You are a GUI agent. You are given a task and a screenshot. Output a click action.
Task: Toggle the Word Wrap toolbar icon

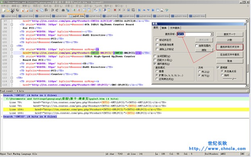tap(95, 10)
